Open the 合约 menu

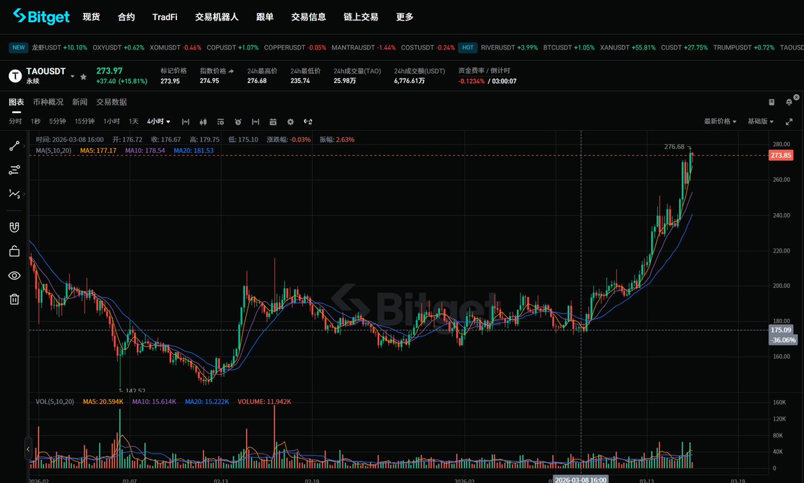point(126,17)
